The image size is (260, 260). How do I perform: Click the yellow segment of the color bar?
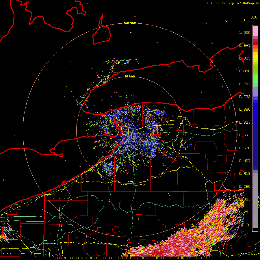pos(255,57)
